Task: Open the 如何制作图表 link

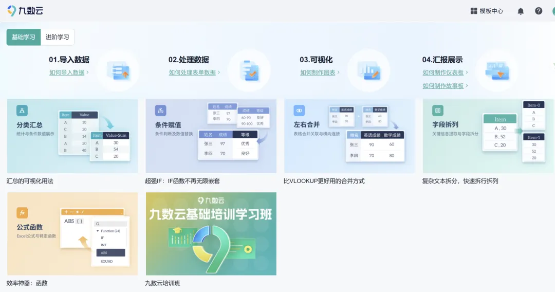Action: click(x=318, y=72)
